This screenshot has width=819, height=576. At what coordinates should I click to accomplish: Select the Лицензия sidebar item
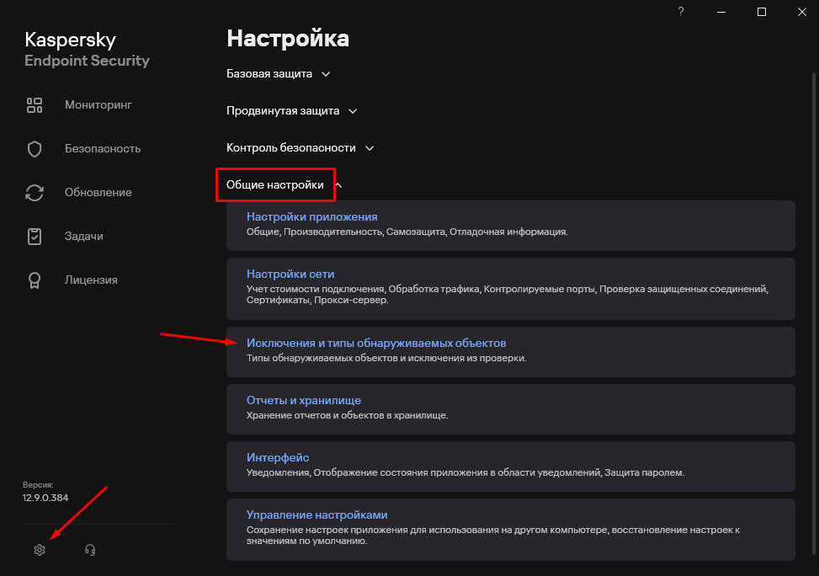click(x=91, y=280)
